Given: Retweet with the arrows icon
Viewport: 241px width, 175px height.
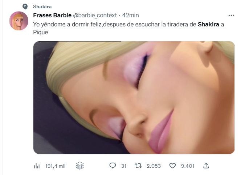Looking at the screenshot, I should (x=139, y=166).
